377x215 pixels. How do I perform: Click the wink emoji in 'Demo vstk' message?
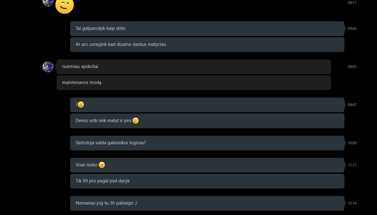[x=136, y=121]
